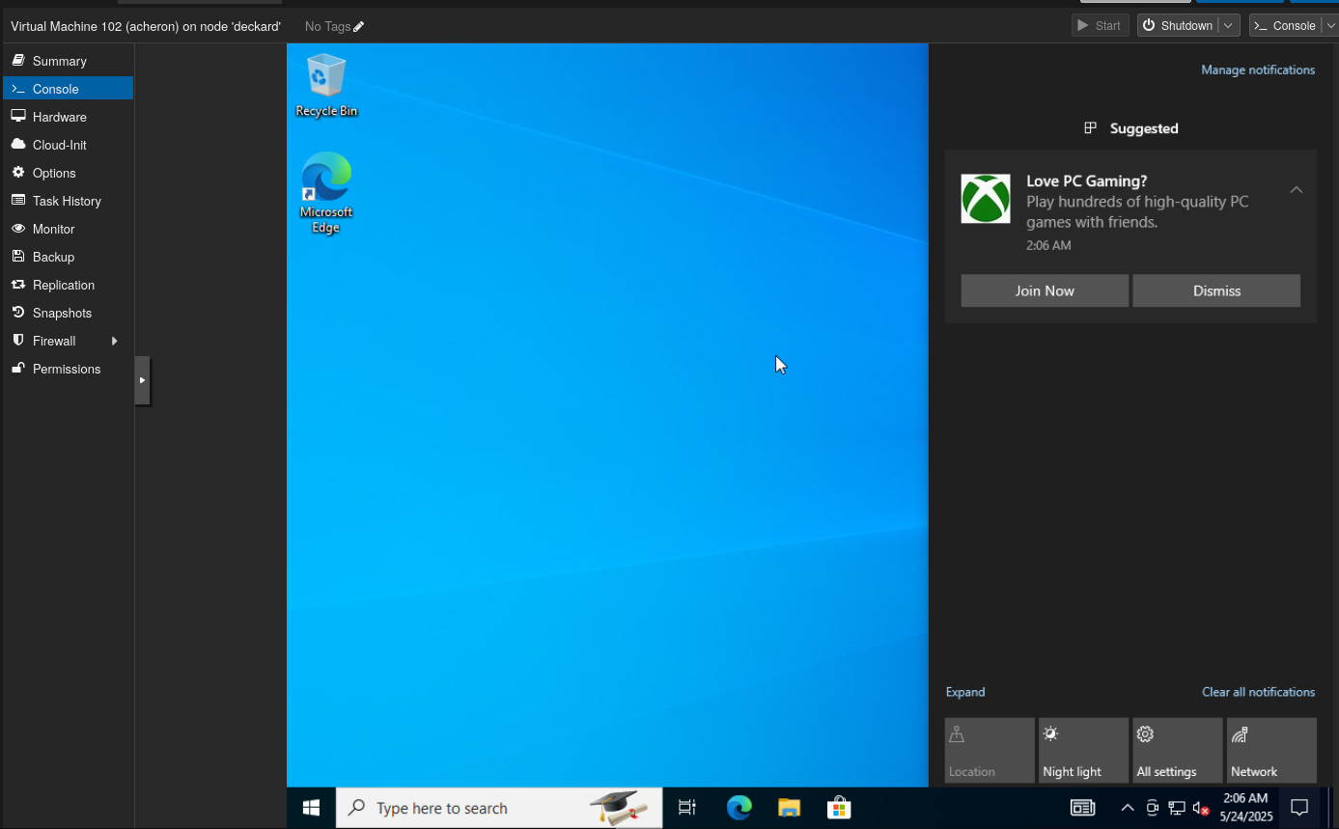Click the Meet Now tray icon

point(1152,808)
